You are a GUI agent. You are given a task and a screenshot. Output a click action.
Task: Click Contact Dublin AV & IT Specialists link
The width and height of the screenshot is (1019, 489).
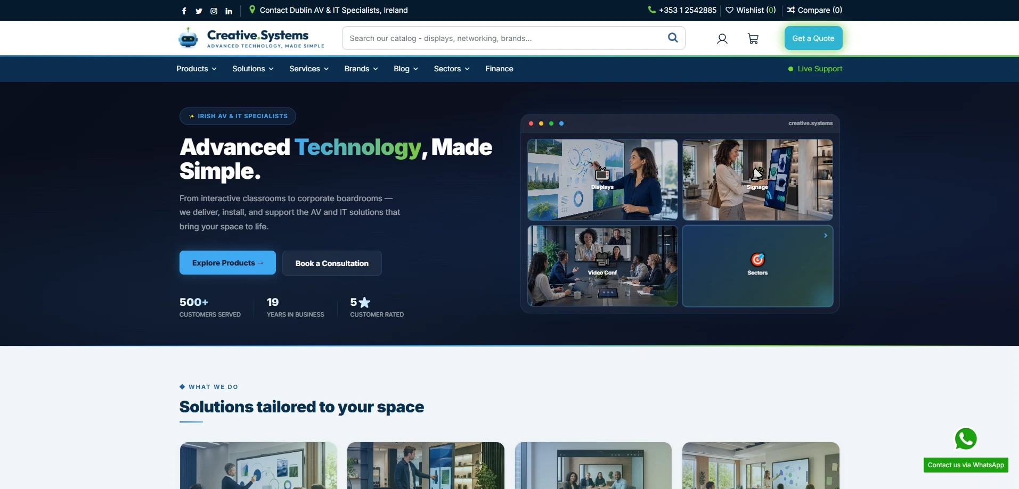tap(333, 10)
